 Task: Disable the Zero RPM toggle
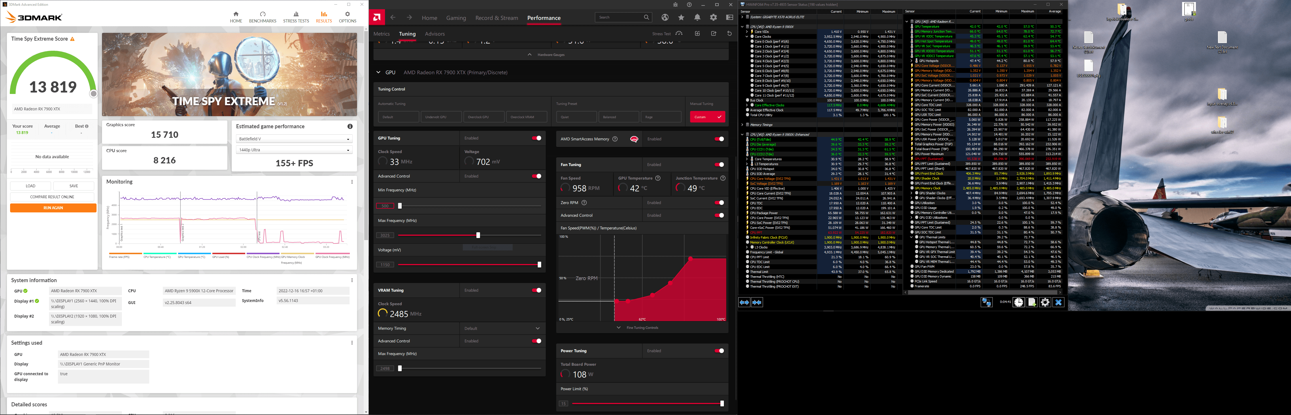[x=719, y=203]
